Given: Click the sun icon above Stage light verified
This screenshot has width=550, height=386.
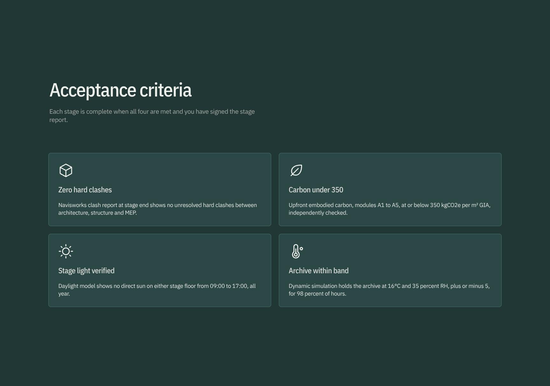Looking at the screenshot, I should (66, 251).
